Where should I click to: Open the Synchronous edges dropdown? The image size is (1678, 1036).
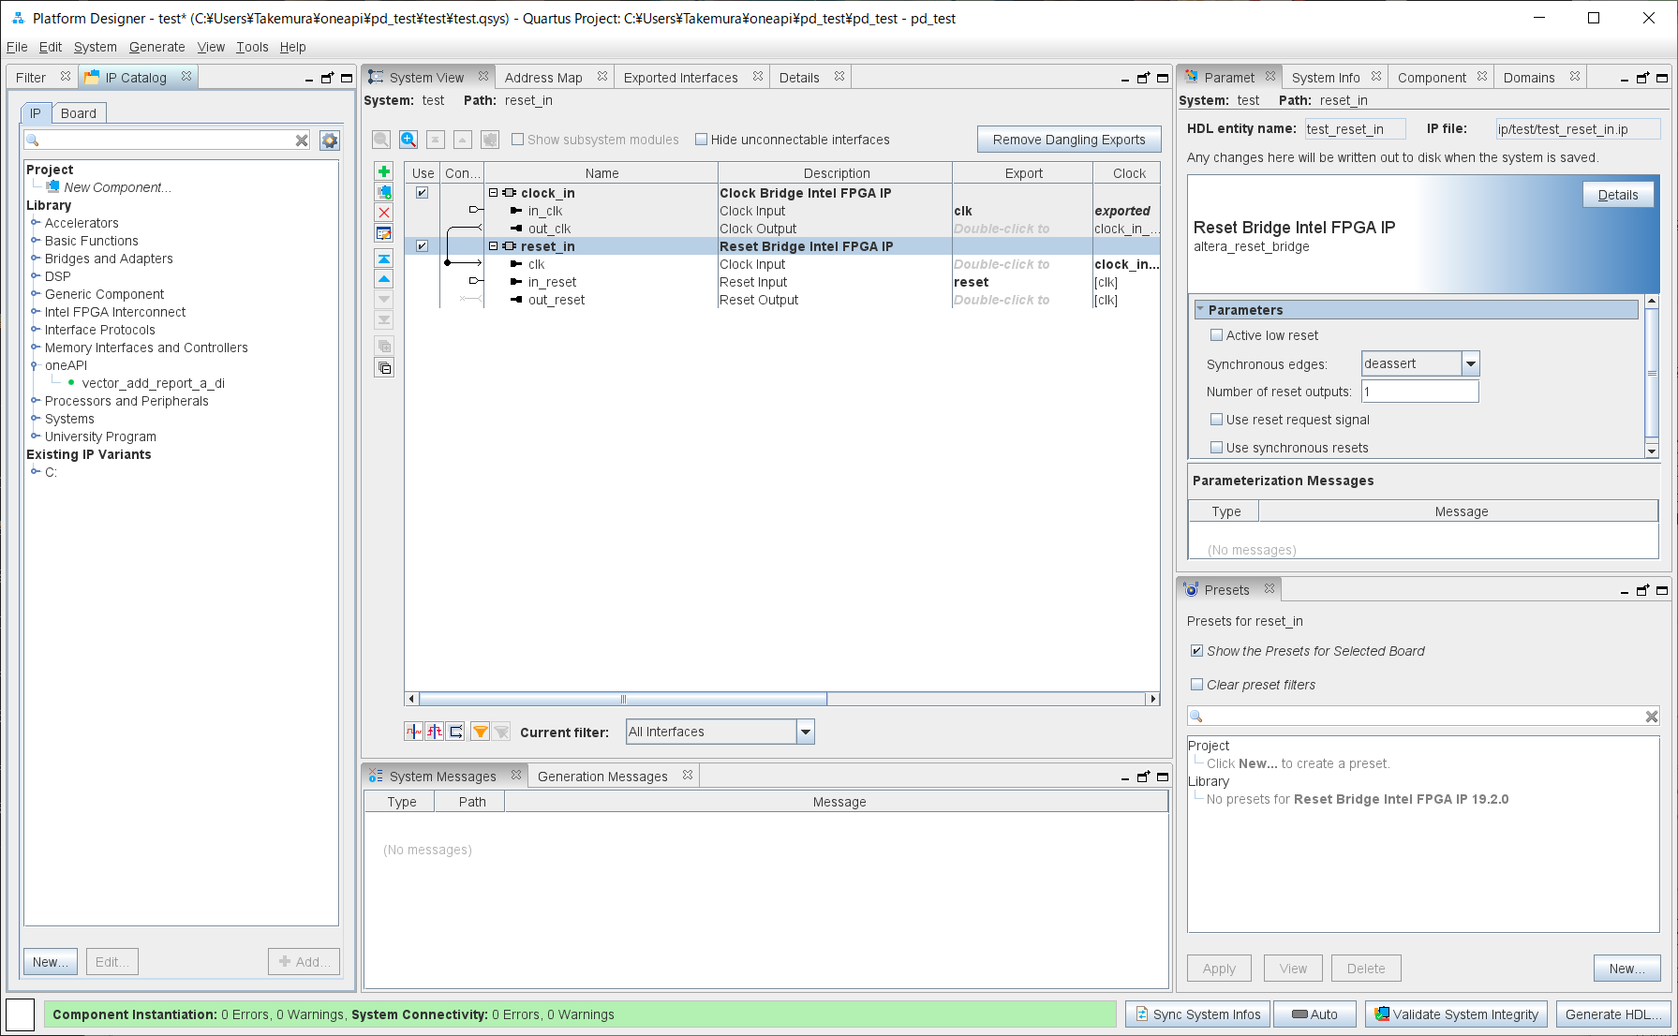pos(1471,363)
